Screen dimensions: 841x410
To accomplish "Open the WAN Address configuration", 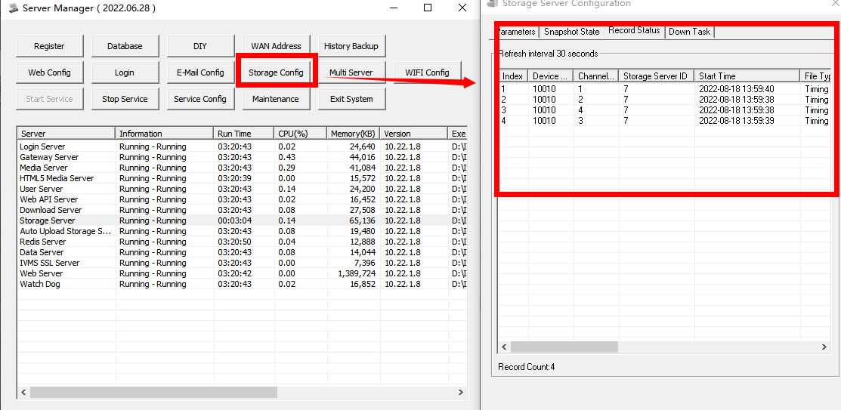I will point(276,46).
